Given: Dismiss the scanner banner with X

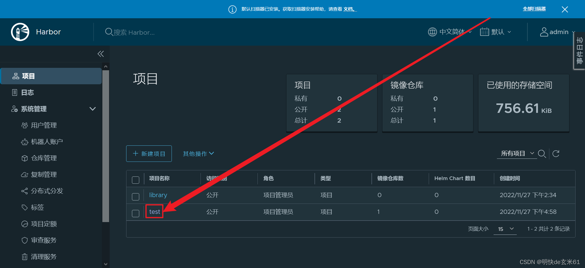Looking at the screenshot, I should pyautogui.click(x=565, y=9).
